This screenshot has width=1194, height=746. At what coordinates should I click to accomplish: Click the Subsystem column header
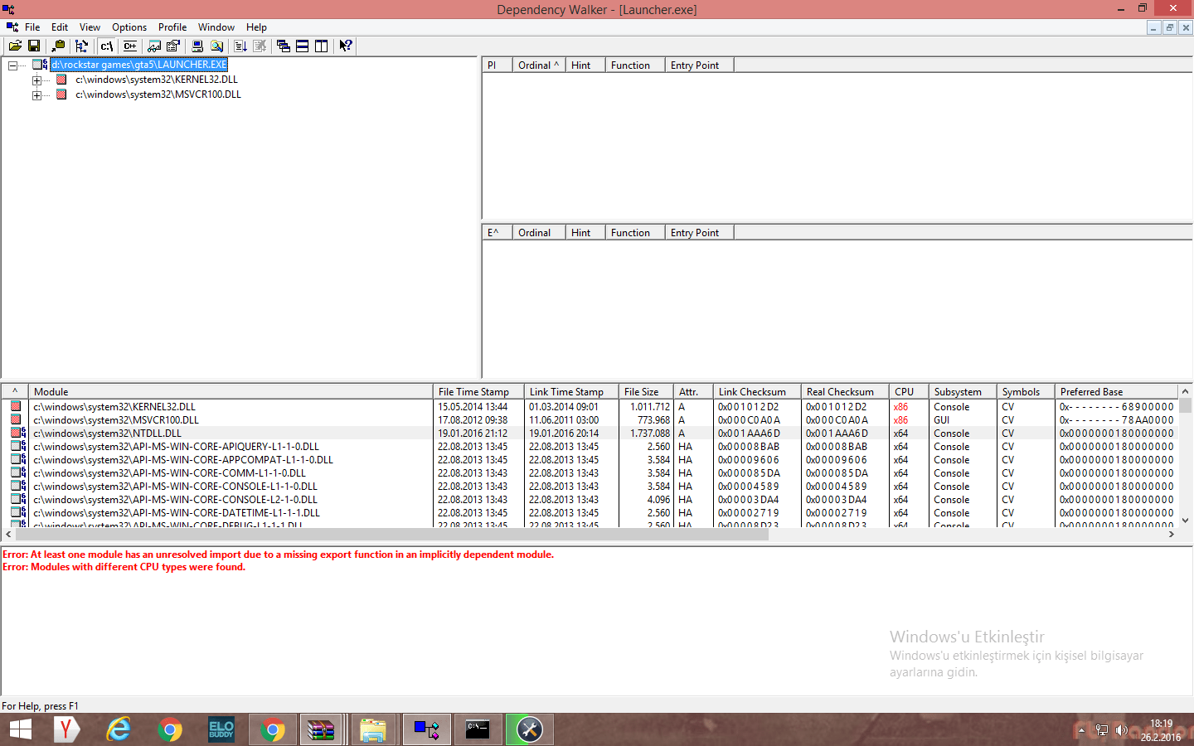(962, 392)
